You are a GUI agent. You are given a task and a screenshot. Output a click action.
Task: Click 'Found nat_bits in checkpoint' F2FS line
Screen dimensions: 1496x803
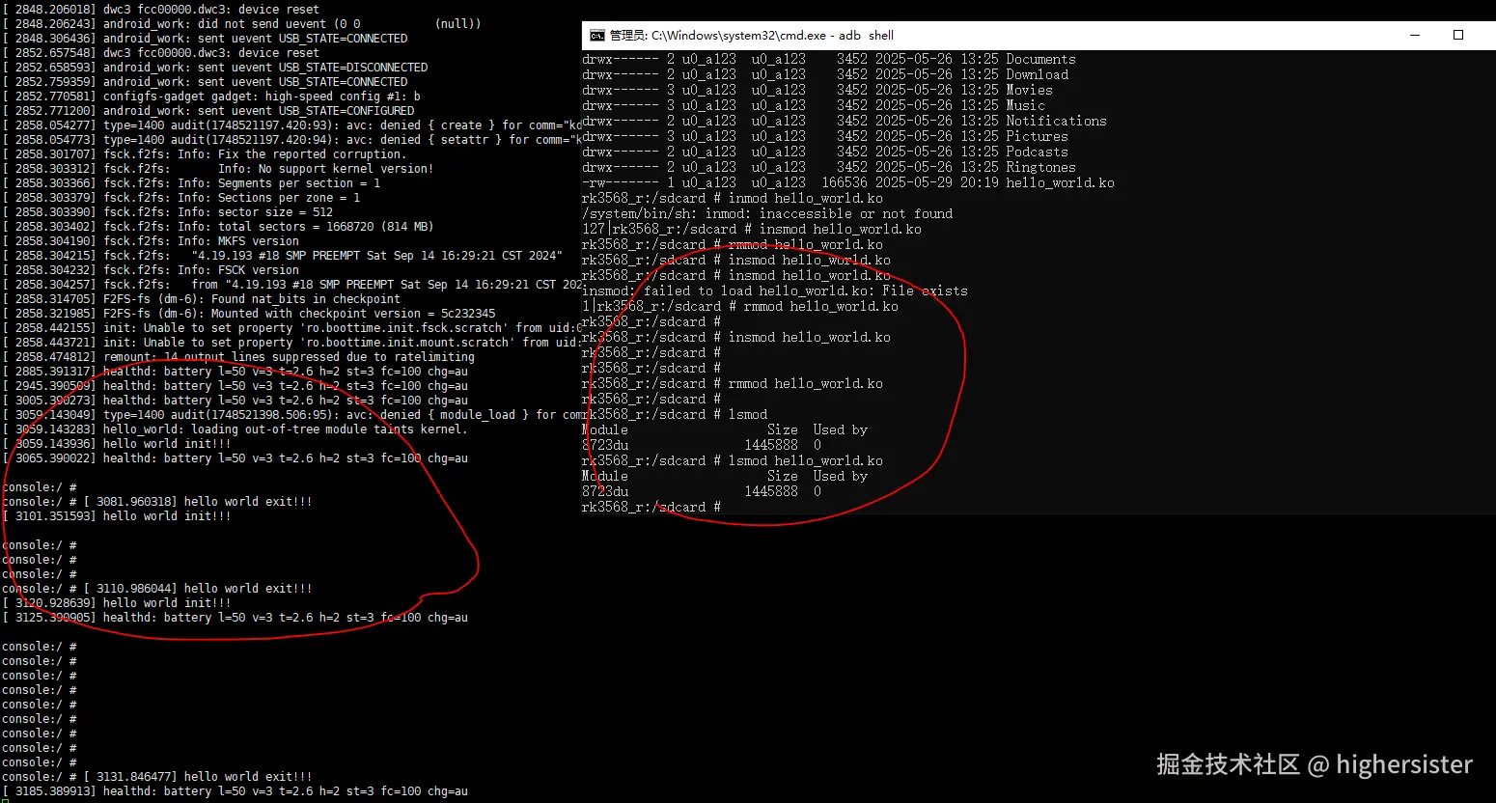coord(202,298)
